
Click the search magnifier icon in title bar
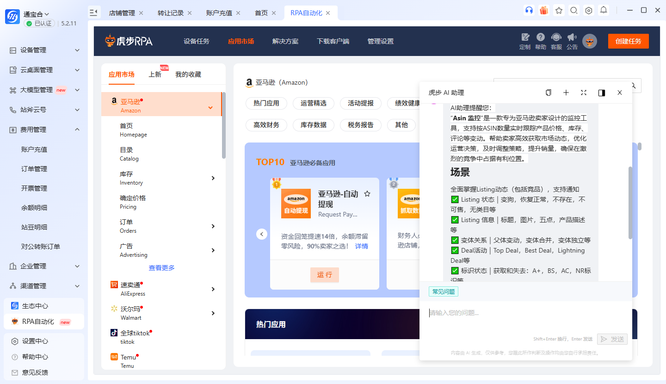(x=573, y=10)
